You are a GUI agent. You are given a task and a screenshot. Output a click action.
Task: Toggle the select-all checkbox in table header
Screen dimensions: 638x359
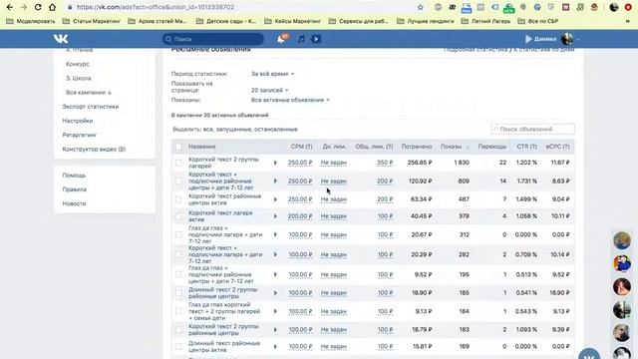[x=178, y=147]
